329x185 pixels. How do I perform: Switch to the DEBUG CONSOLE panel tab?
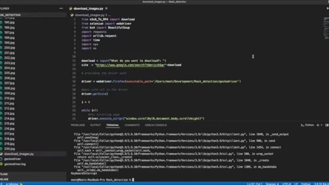(x=156, y=125)
